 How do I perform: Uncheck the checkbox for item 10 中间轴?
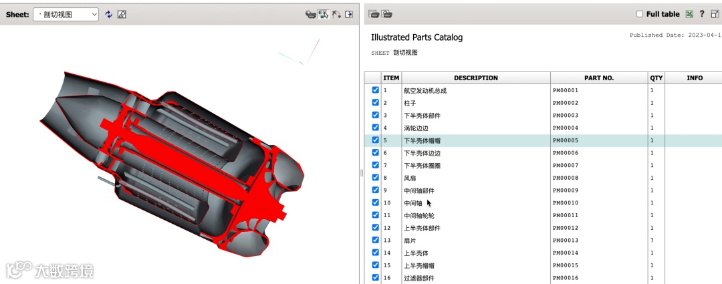[375, 202]
